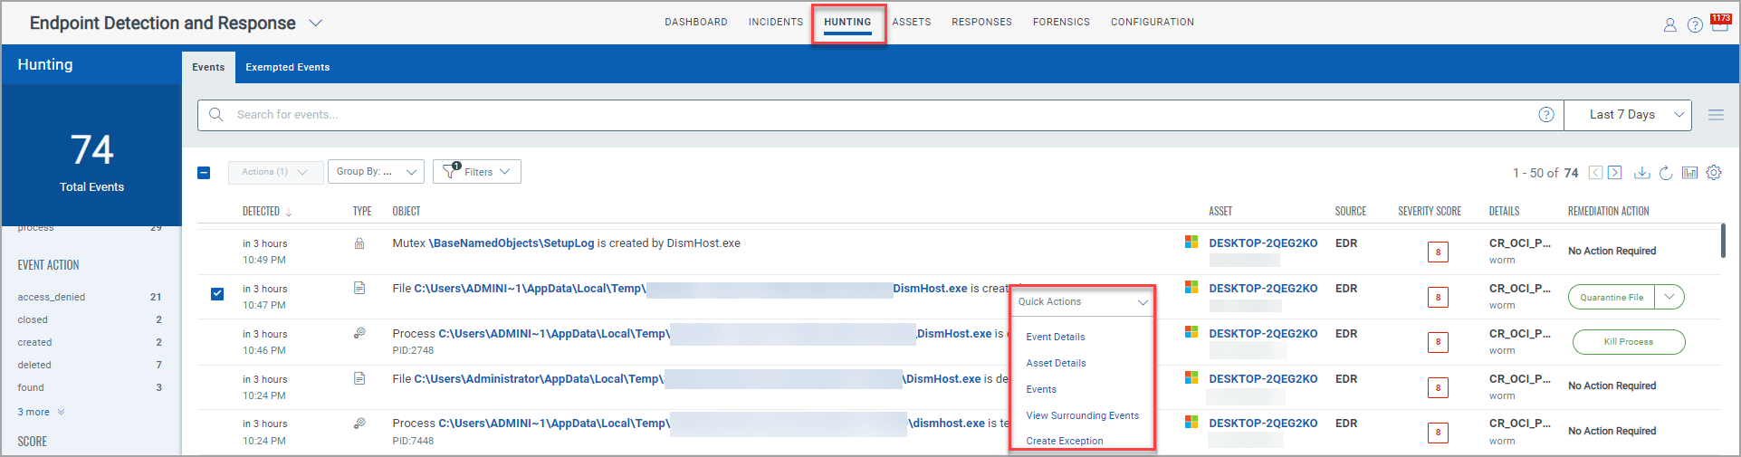Select the HUNTING tab
1741x457 pixels.
coord(847,22)
